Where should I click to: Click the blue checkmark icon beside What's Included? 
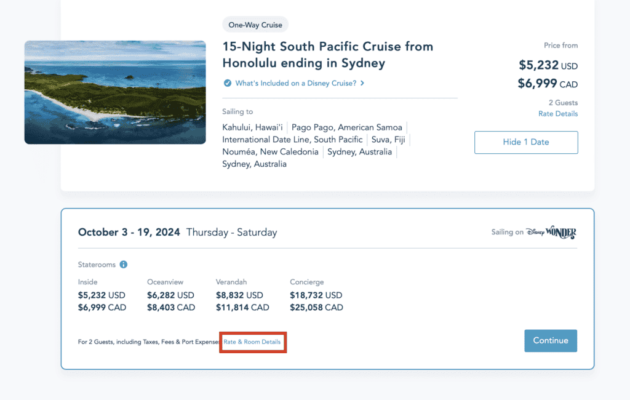[228, 83]
